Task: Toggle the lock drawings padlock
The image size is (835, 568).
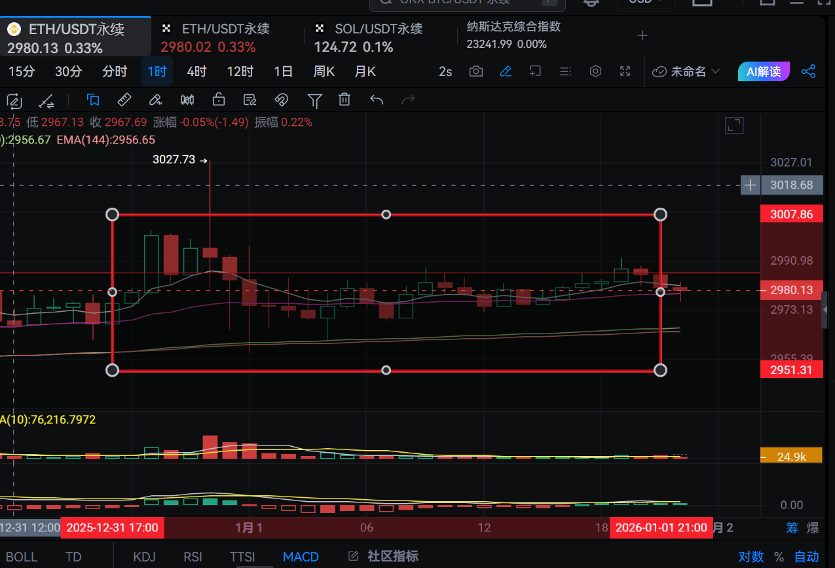Action: click(219, 100)
